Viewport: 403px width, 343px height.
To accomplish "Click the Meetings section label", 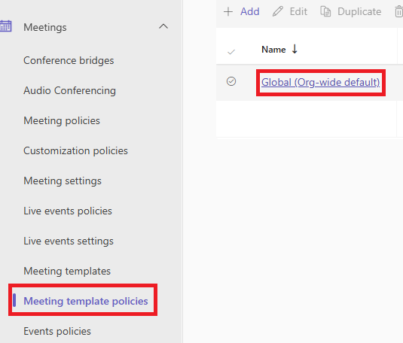I will pyautogui.click(x=45, y=28).
